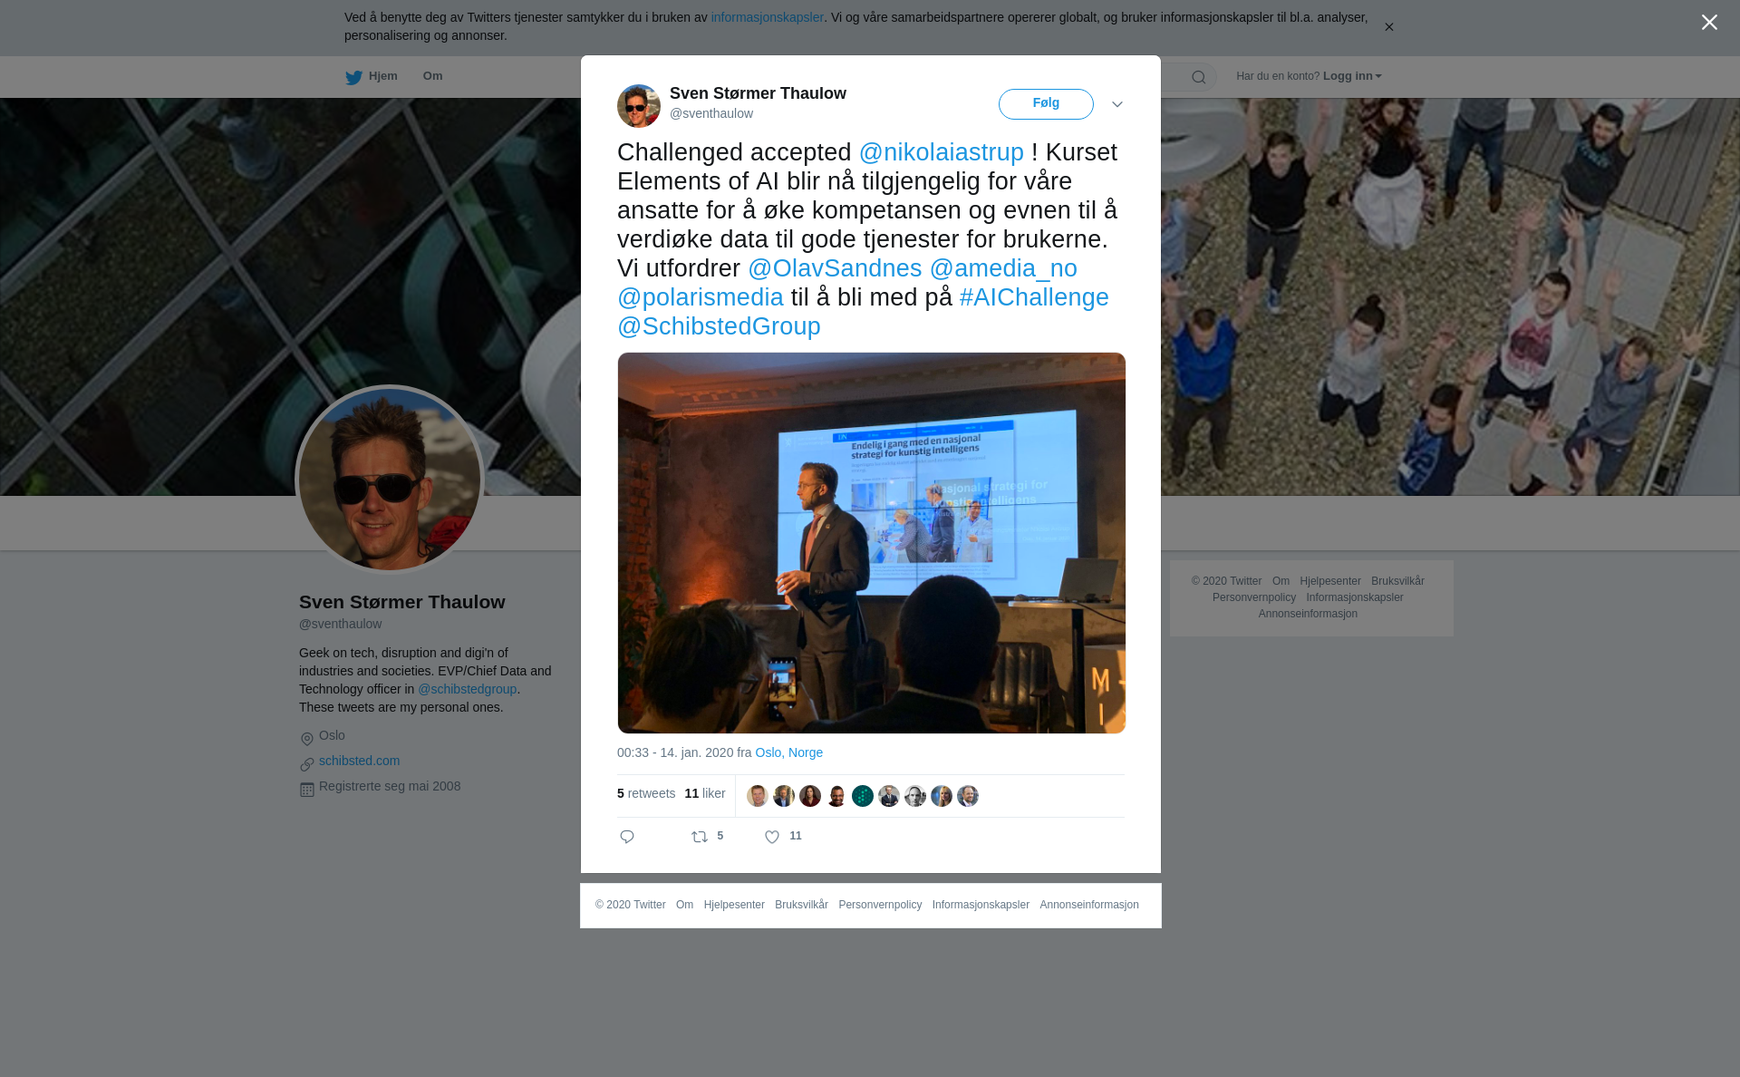
Task: Retweet the tweet using the retweet icon
Action: coord(700,837)
